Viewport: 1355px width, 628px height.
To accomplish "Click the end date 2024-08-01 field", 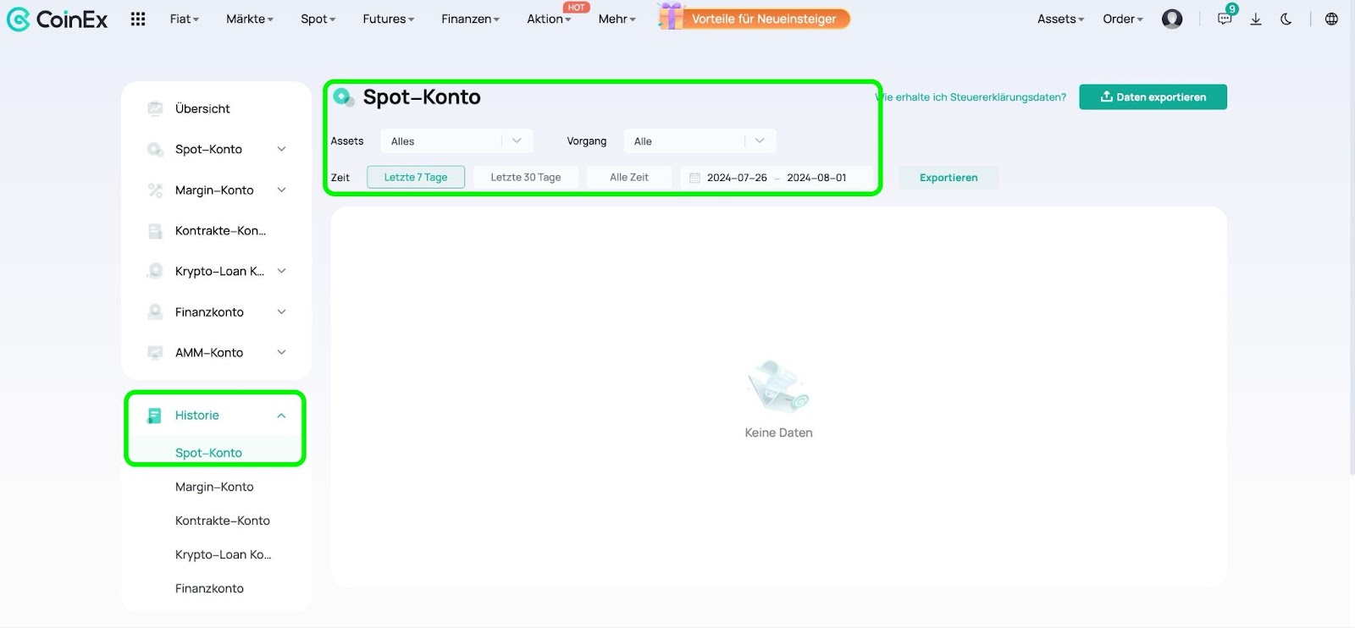I will [816, 178].
